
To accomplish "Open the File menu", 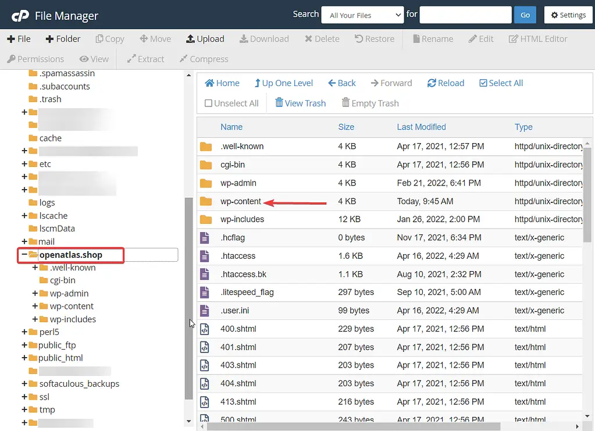I will pyautogui.click(x=19, y=38).
